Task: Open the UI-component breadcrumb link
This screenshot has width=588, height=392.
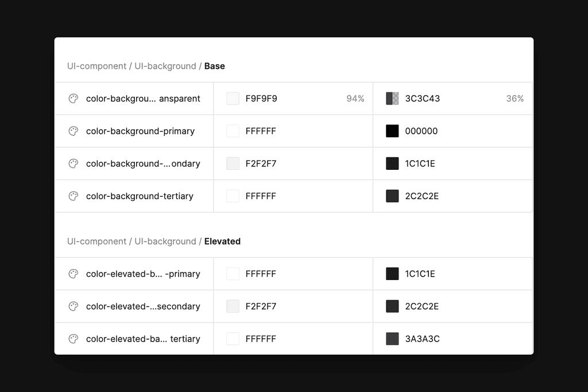Action: pos(96,66)
